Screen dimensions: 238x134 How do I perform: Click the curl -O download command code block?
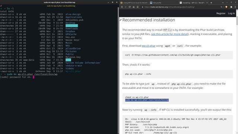pyautogui.click(x=177, y=55)
